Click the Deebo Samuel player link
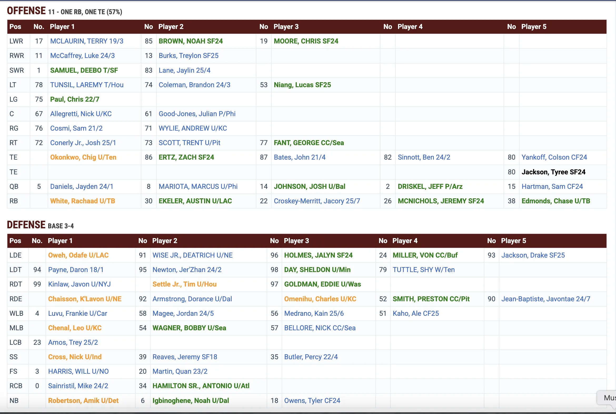 [84, 70]
